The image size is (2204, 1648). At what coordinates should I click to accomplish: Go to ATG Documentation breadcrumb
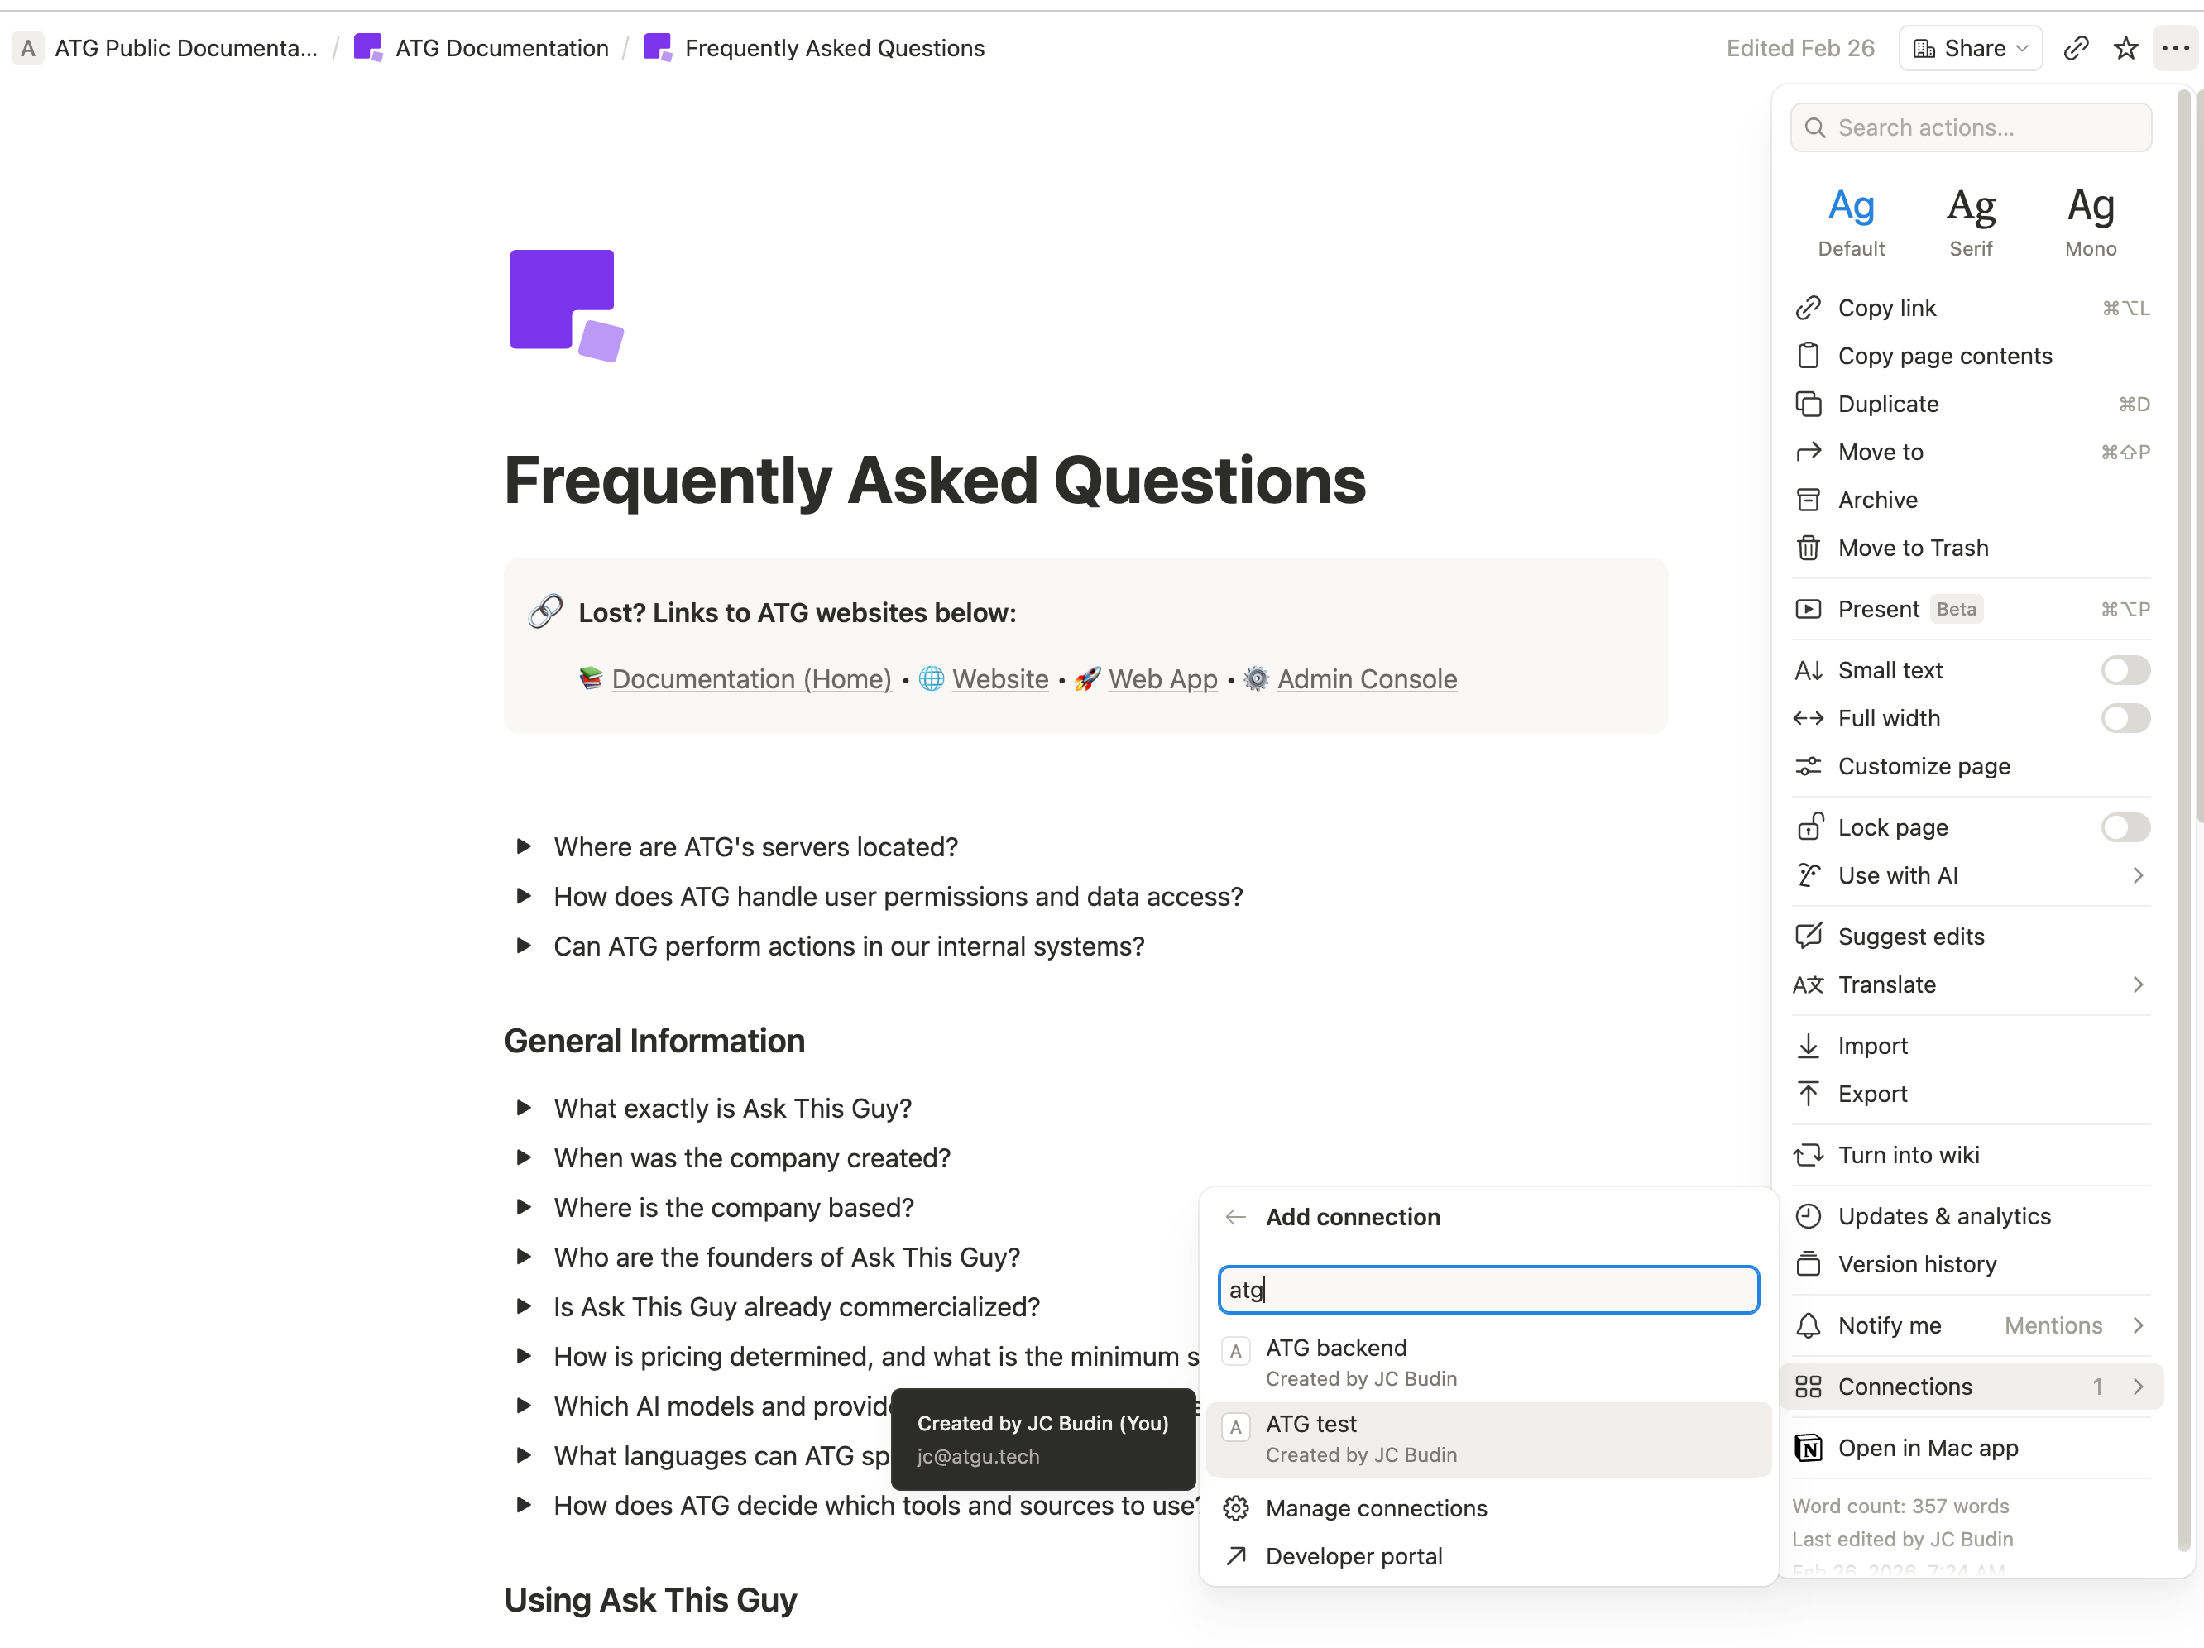(x=482, y=48)
